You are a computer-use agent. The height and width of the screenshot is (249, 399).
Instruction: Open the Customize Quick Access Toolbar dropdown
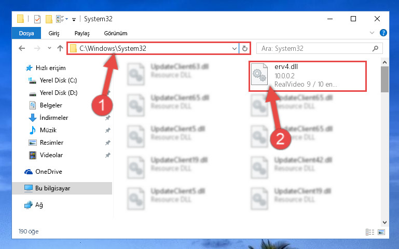pos(74,19)
